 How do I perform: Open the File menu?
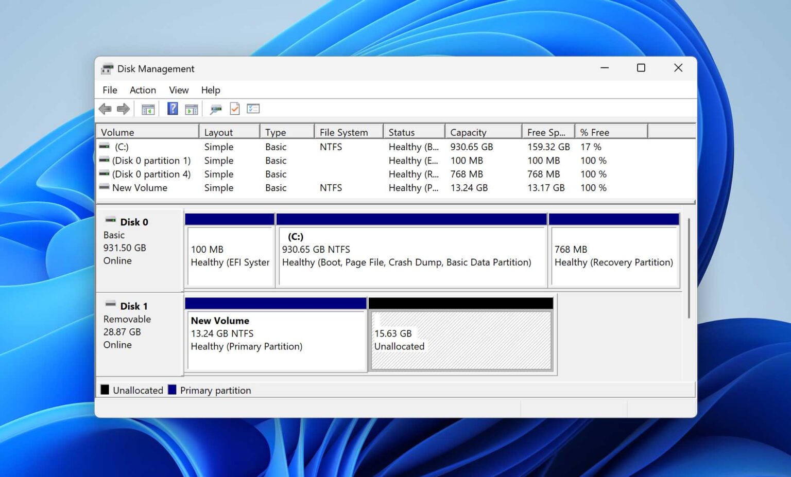pyautogui.click(x=109, y=90)
